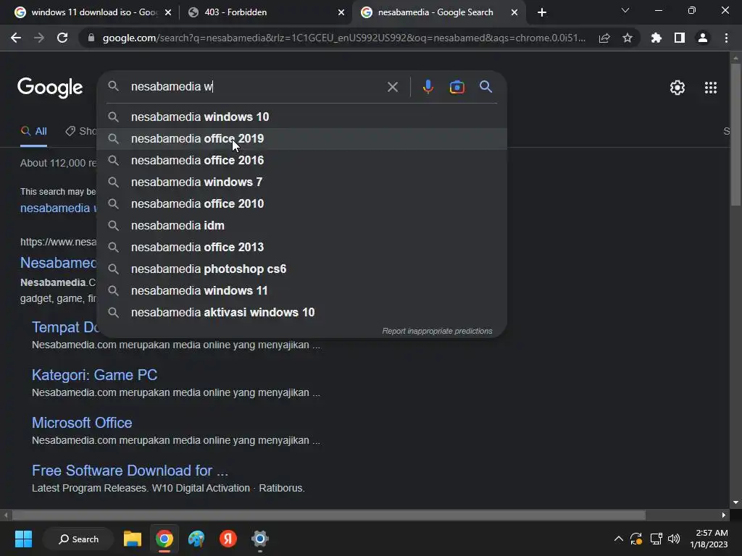Open the Google apps grid
This screenshot has width=742, height=556.
click(x=711, y=88)
